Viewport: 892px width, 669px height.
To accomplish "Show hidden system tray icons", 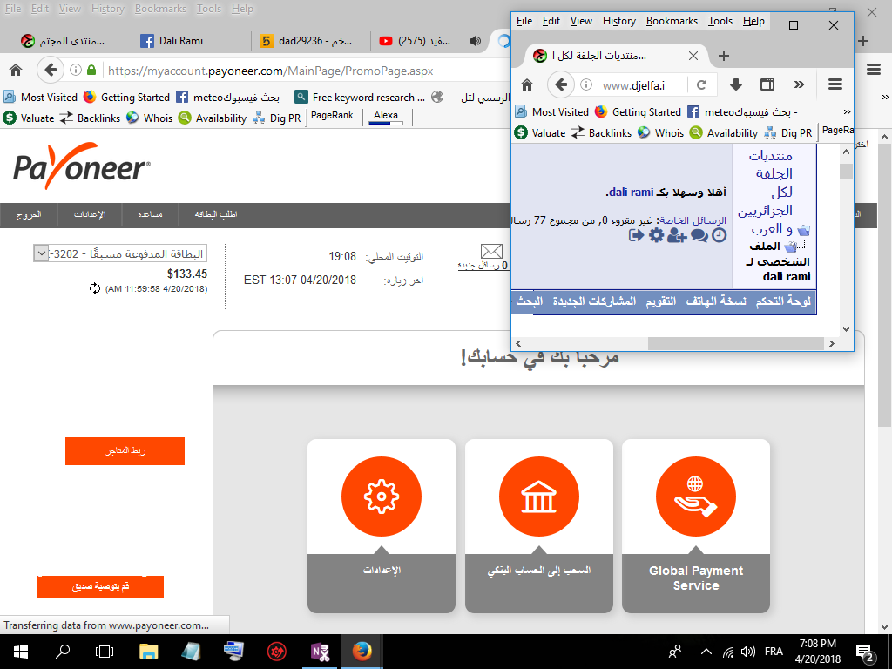I will pos(706,652).
